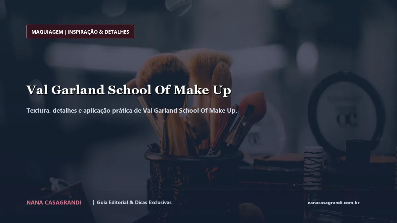Click the vertical bar separator before Guia Editorial

[x=93, y=202]
